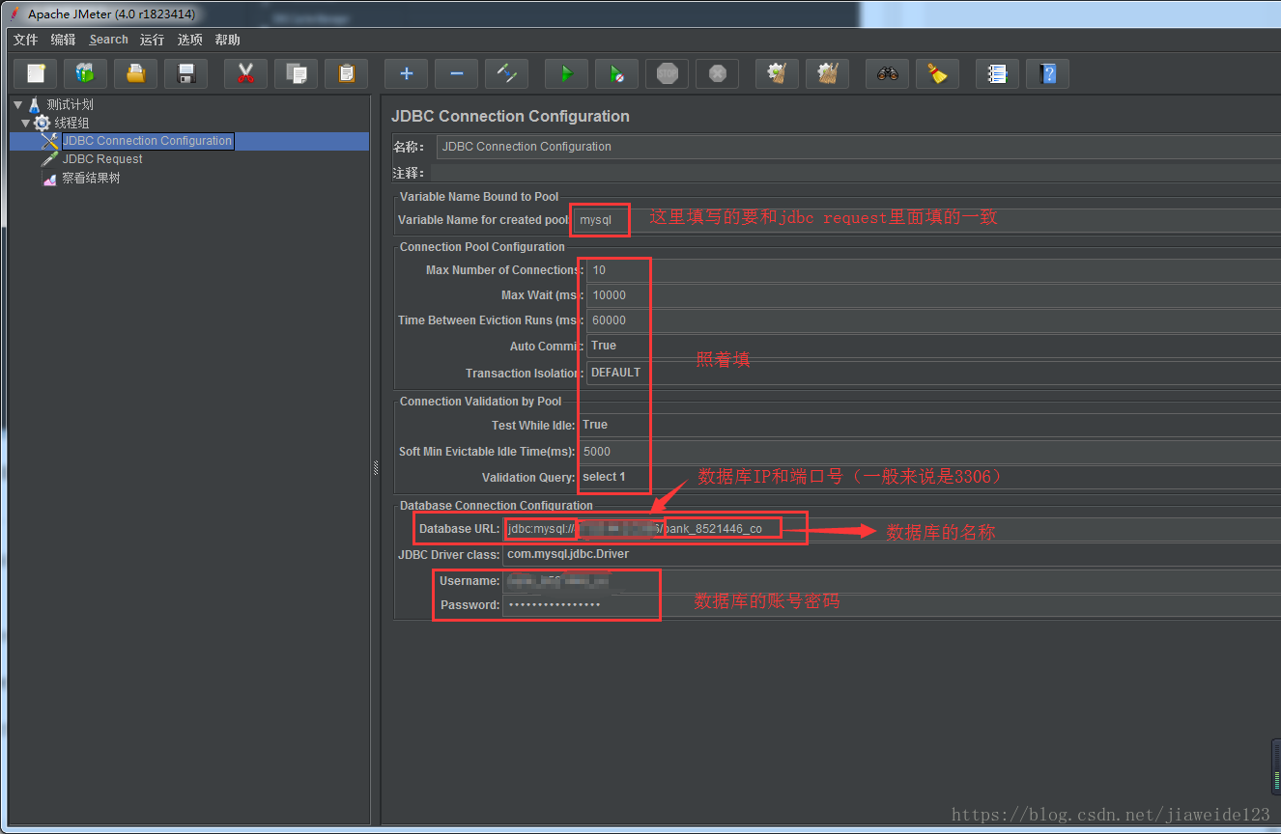This screenshot has width=1281, height=834.
Task: Open the 帮助 menu
Action: tap(228, 40)
